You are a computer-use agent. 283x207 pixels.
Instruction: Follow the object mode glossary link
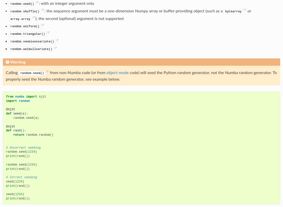click(117, 73)
